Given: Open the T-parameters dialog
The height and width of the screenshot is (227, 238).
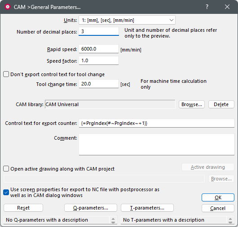Looking at the screenshot, I should click(x=147, y=208).
